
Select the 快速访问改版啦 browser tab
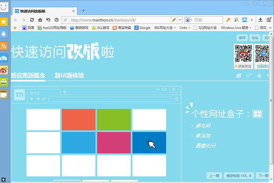tap(45, 11)
